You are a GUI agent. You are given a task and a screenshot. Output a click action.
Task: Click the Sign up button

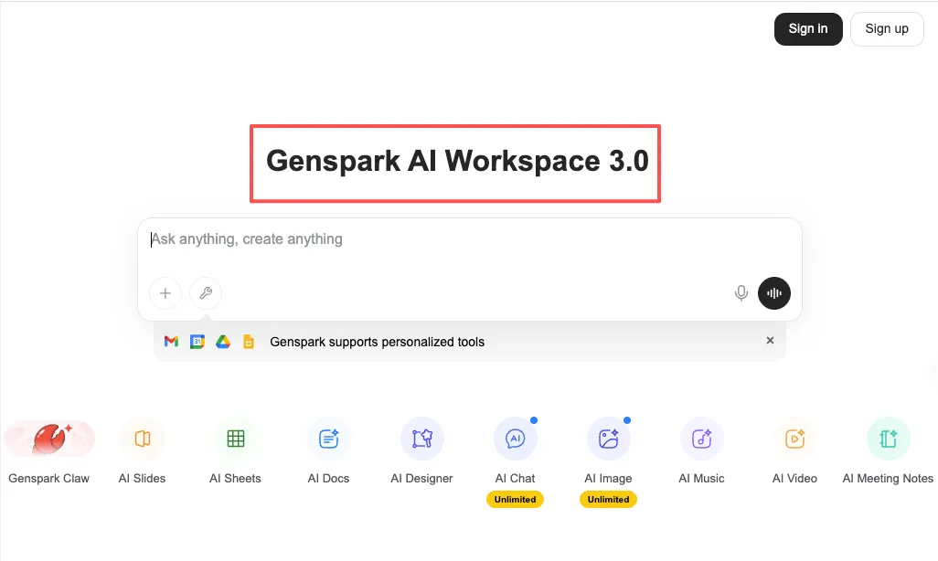point(887,28)
